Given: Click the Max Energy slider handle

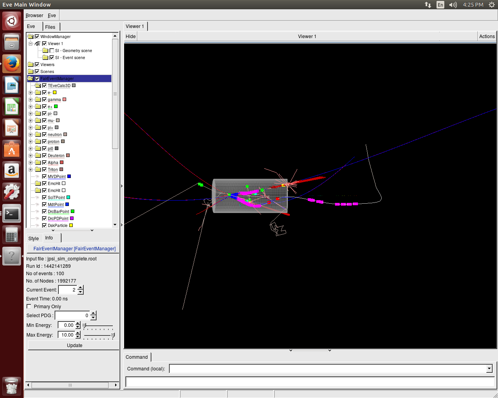Looking at the screenshot, I should click(113, 335).
